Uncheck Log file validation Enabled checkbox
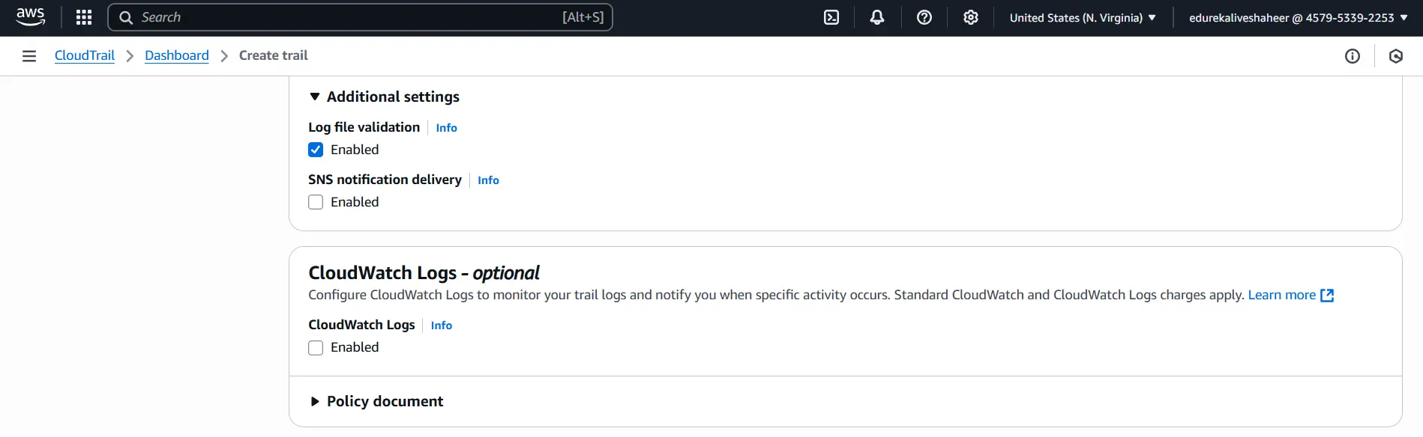 [316, 150]
